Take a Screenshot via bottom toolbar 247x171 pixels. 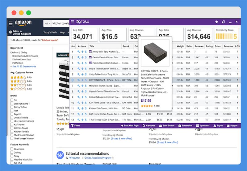click(x=185, y=126)
